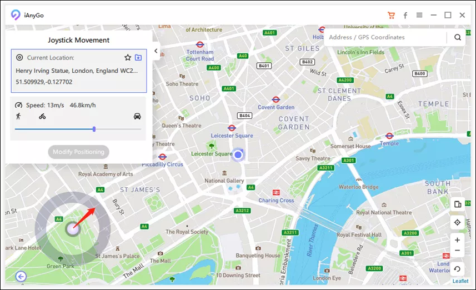
Task: Click Tottenham Court Road station icon
Action: tap(200, 44)
